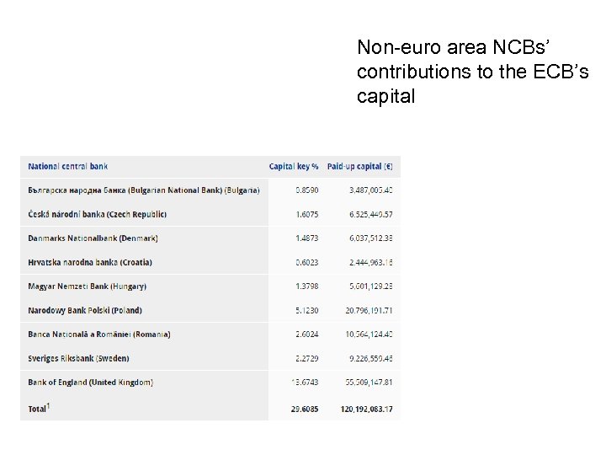Click the slide title about Non-euro area NCBs

tap(472, 72)
